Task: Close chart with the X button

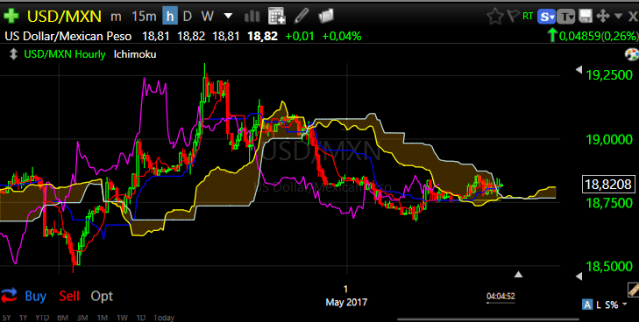Action: [633, 17]
